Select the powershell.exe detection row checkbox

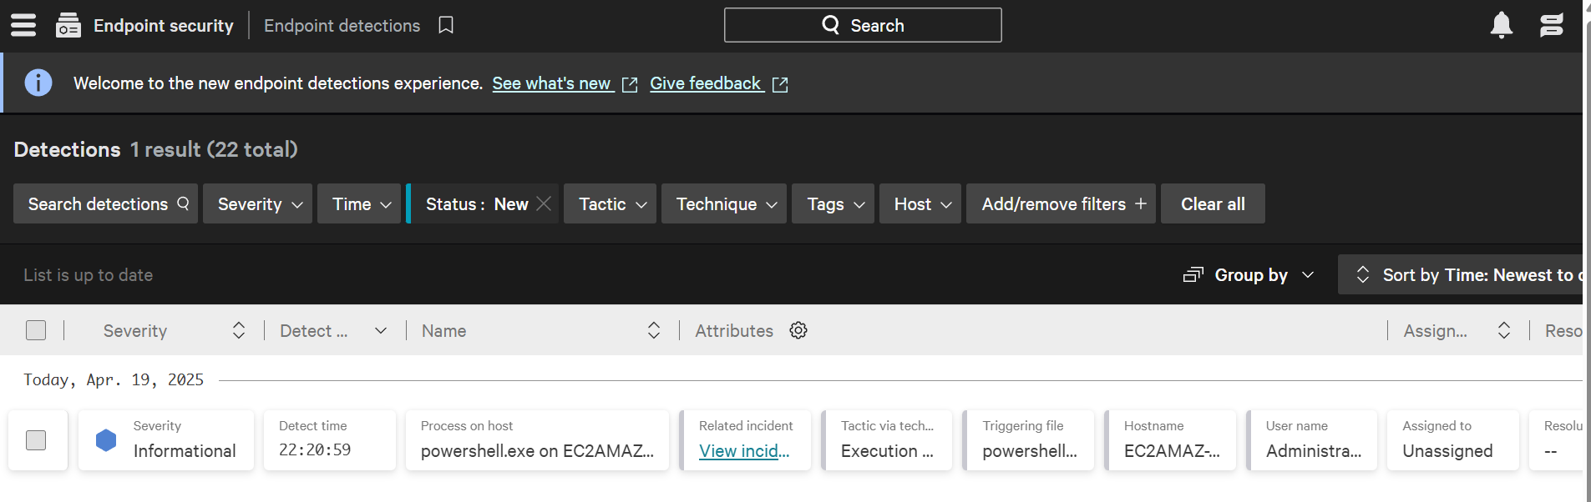[x=36, y=440]
